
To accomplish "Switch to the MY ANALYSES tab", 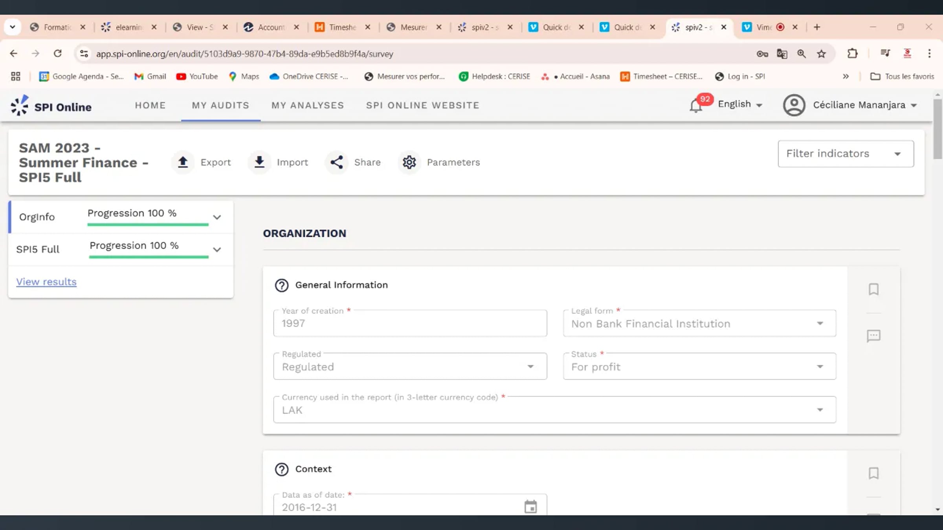I will 307,105.
